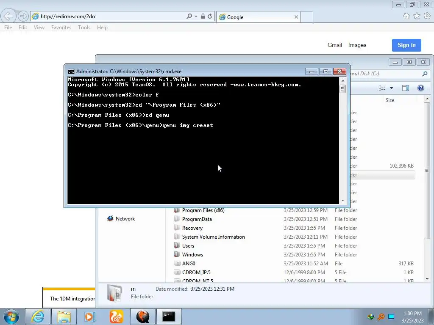Click the Recovery folder icon
The height and width of the screenshot is (325, 434).
click(177, 228)
